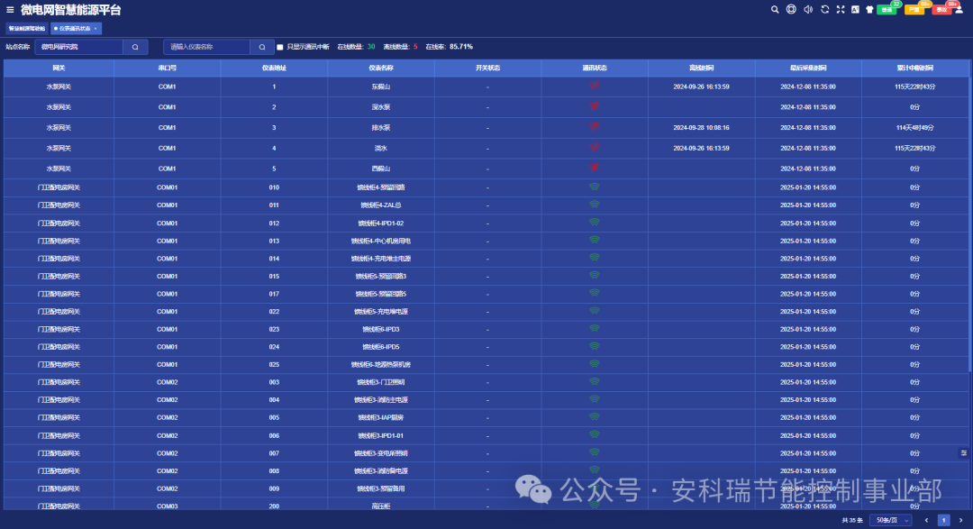Enter fullscreen with the expand arrows icon

[841, 9]
